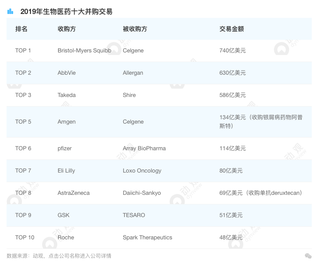Open pfizer company details
Image resolution: width=317 pixels, height=266 pixels.
tap(65, 149)
